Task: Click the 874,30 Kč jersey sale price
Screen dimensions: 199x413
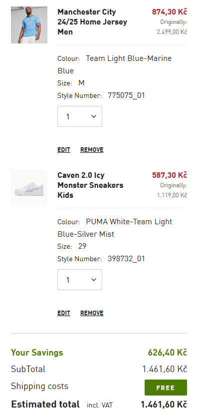Action: click(170, 12)
